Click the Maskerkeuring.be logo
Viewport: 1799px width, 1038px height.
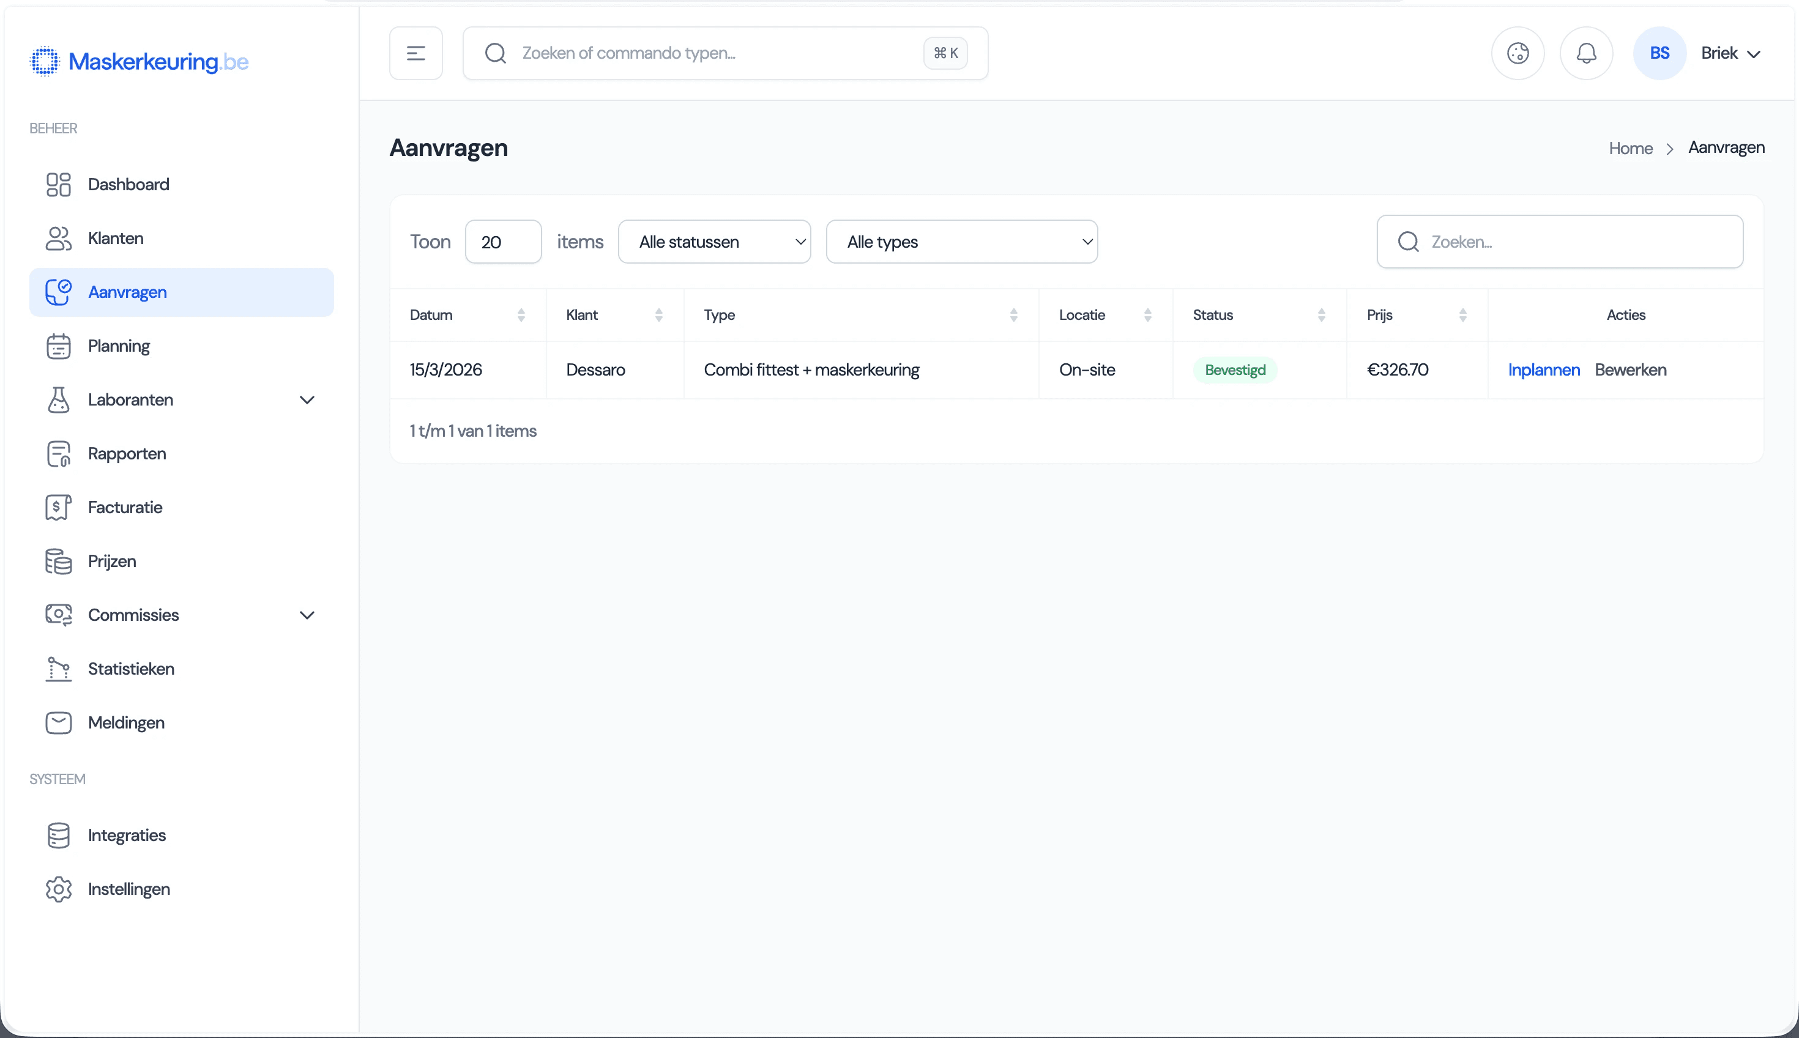click(139, 62)
